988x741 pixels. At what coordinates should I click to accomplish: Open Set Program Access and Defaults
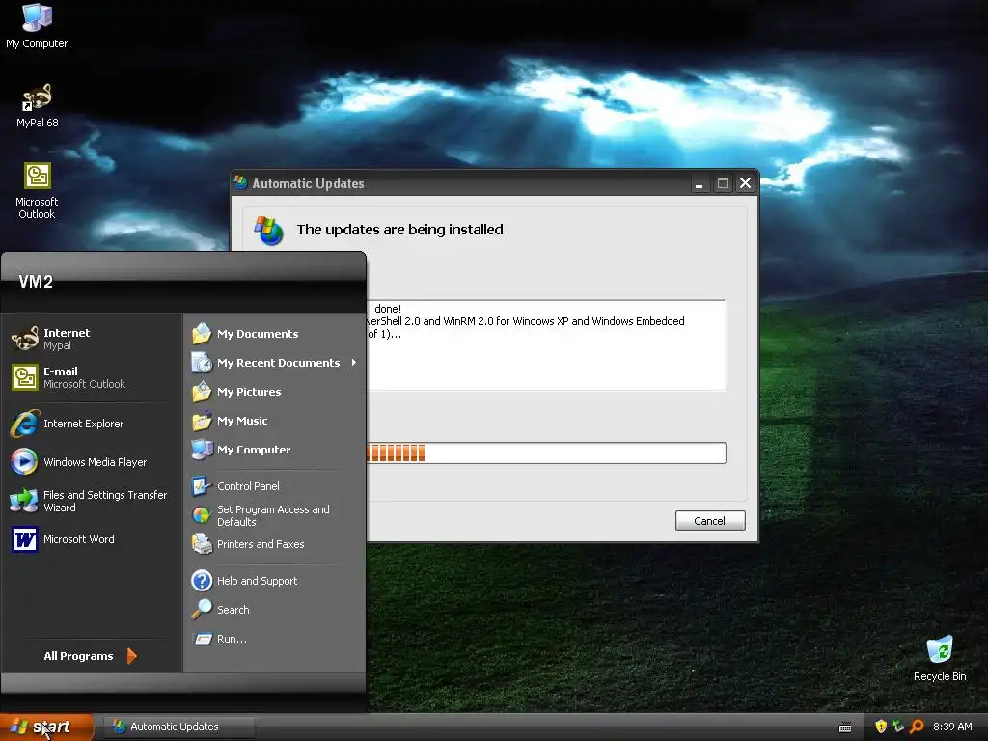[x=275, y=515]
